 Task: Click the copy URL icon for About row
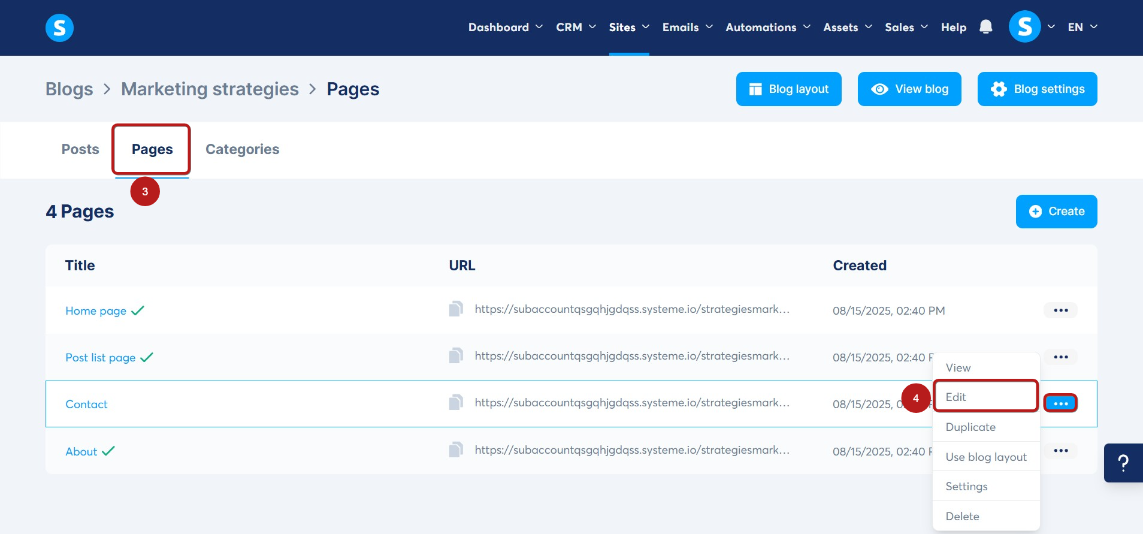[456, 449]
